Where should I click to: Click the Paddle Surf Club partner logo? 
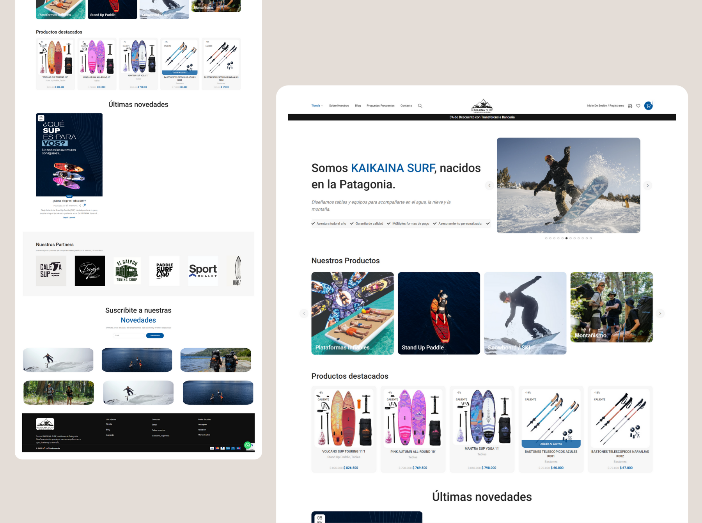click(164, 271)
